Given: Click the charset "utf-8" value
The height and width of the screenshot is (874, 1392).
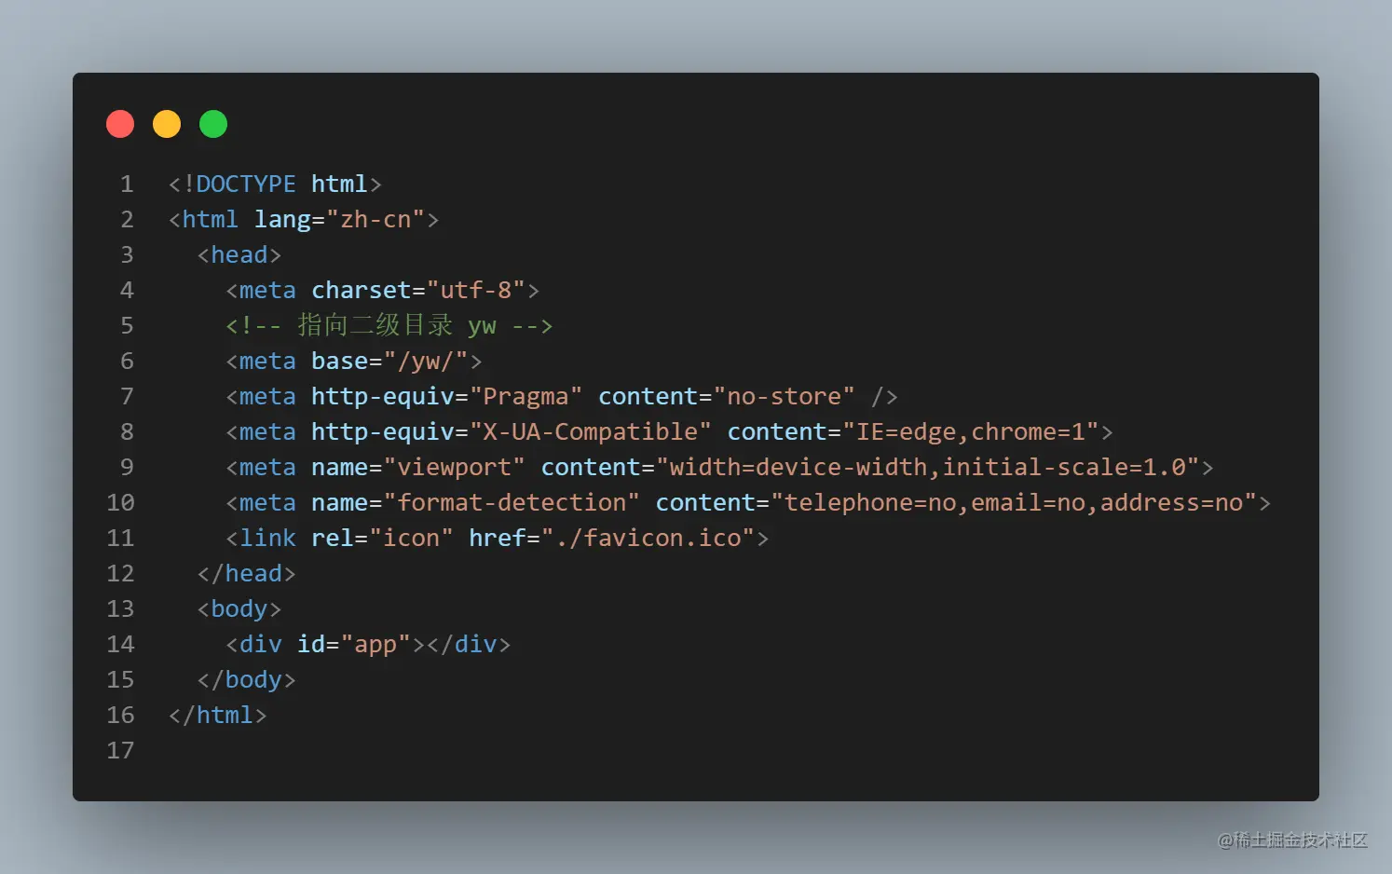Looking at the screenshot, I should point(475,291).
